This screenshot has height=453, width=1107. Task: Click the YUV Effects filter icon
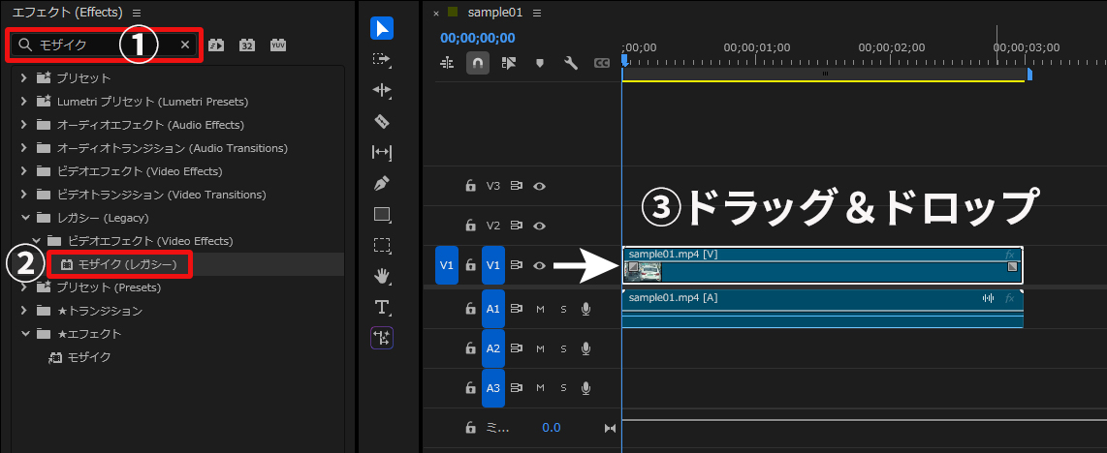pyautogui.click(x=278, y=45)
